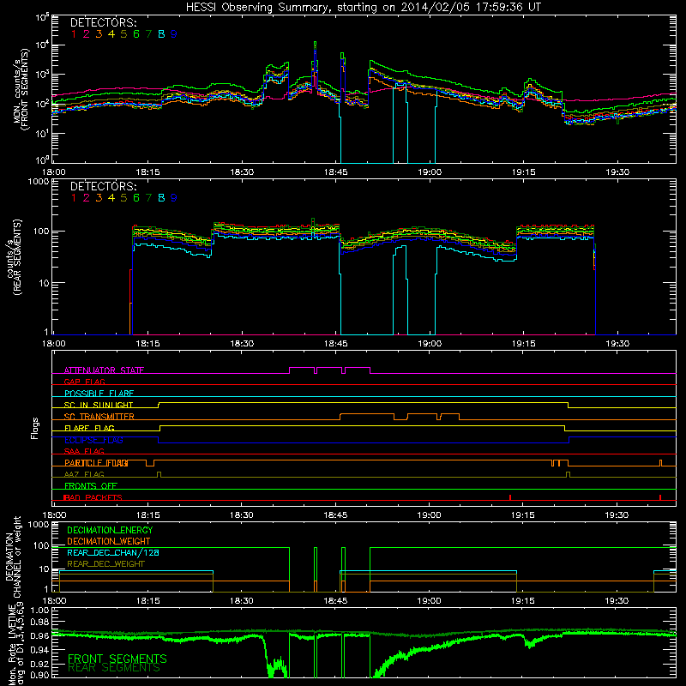Click the 'MON. counts/s (FRONT SEGMENTS)' y-axis title
This screenshot has width=686, height=686.
click(x=22, y=89)
